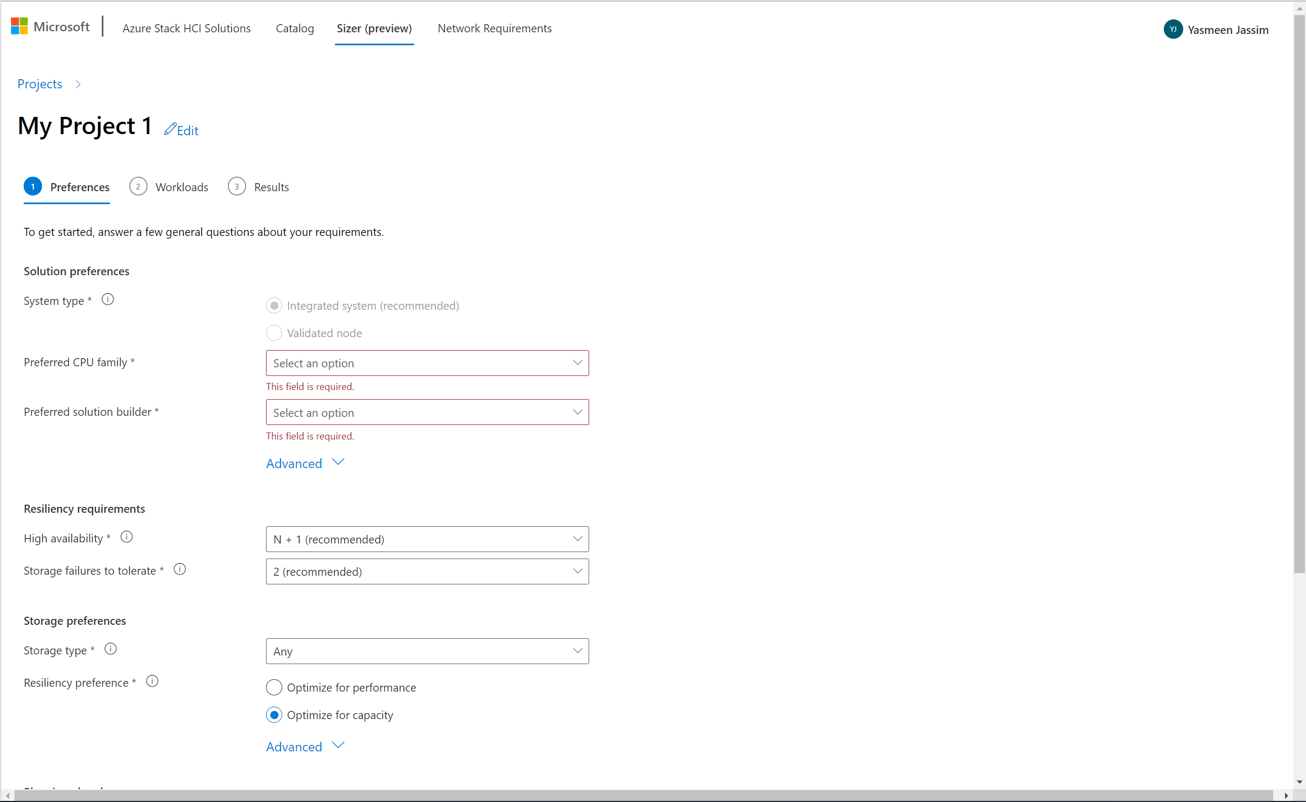1306x802 pixels.
Task: Click the High availability info icon
Action: point(127,537)
